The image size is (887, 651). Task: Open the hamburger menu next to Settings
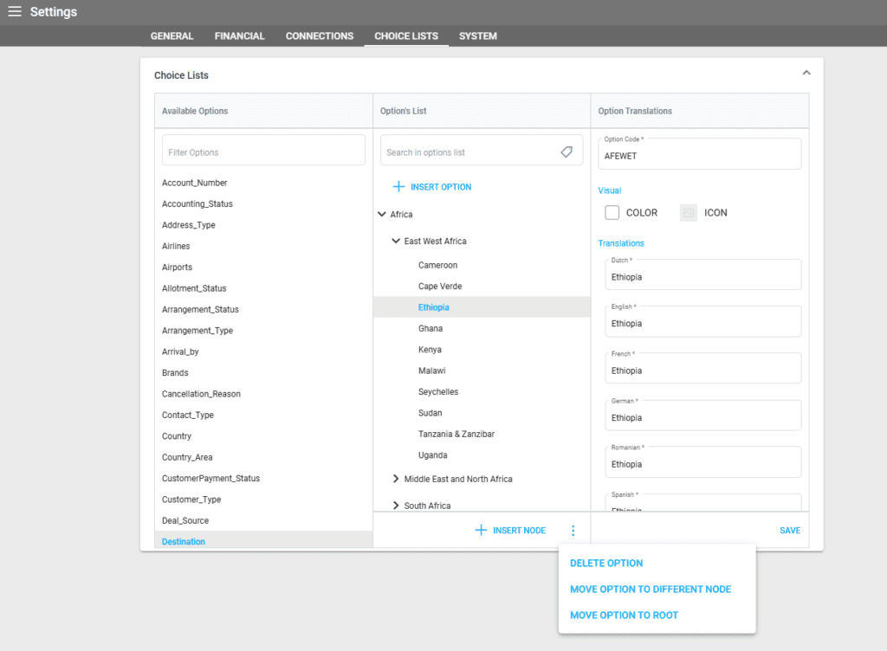click(x=15, y=11)
